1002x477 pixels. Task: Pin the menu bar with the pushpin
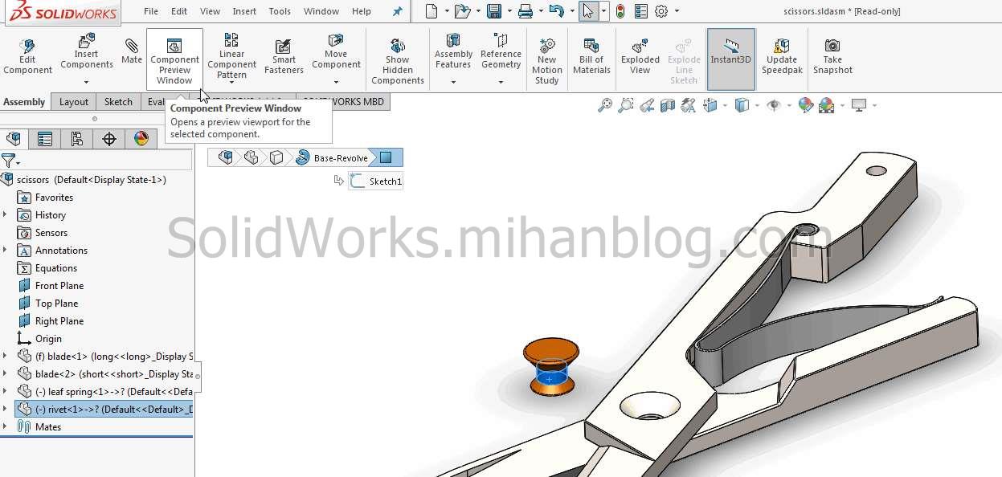coord(397,11)
